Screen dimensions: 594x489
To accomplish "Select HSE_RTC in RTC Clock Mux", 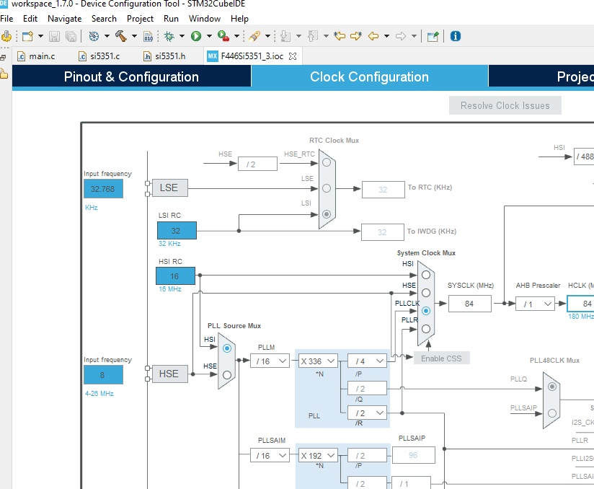I will coord(326,162).
